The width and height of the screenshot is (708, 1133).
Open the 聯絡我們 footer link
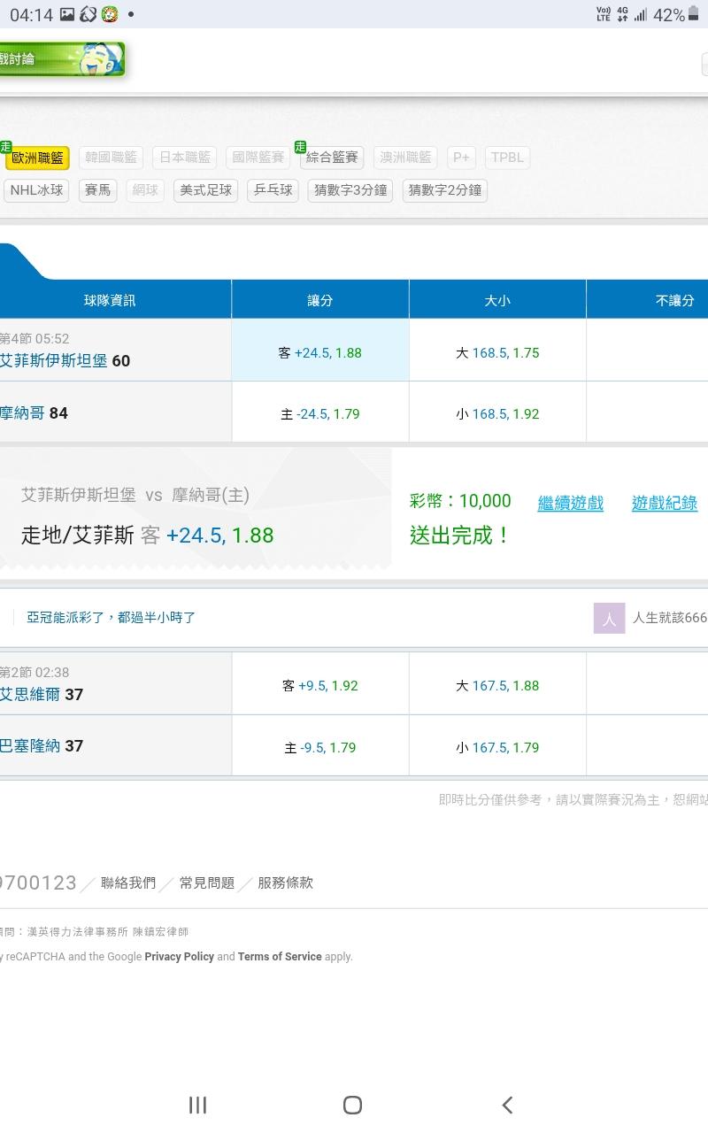click(x=128, y=883)
